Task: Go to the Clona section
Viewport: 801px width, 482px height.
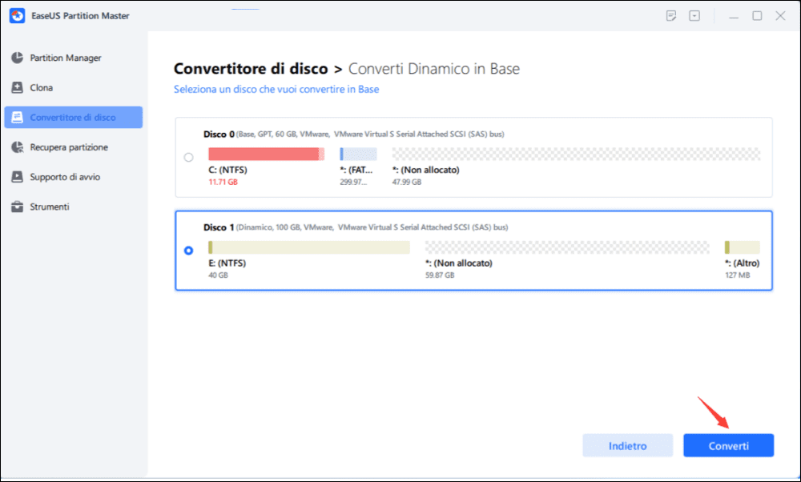Action: click(74, 87)
